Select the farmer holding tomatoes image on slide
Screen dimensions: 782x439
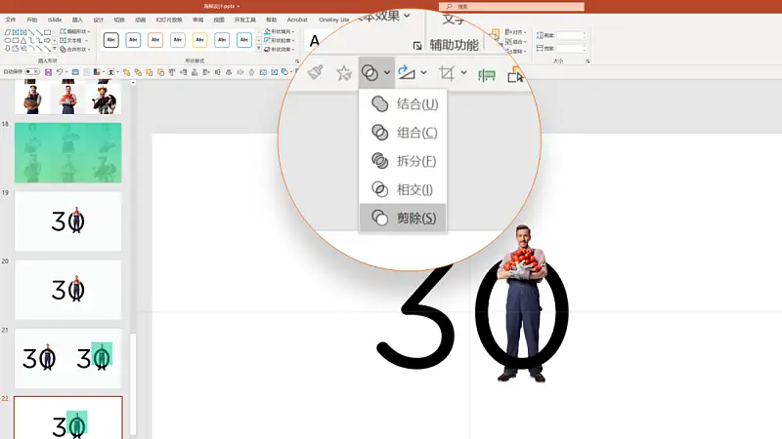click(522, 303)
